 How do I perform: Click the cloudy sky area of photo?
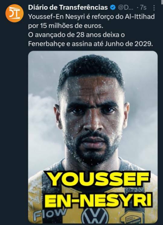[43, 115]
